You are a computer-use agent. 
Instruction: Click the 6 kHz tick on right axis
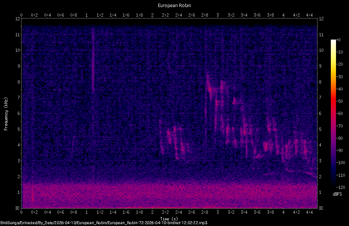pyautogui.click(x=320, y=113)
